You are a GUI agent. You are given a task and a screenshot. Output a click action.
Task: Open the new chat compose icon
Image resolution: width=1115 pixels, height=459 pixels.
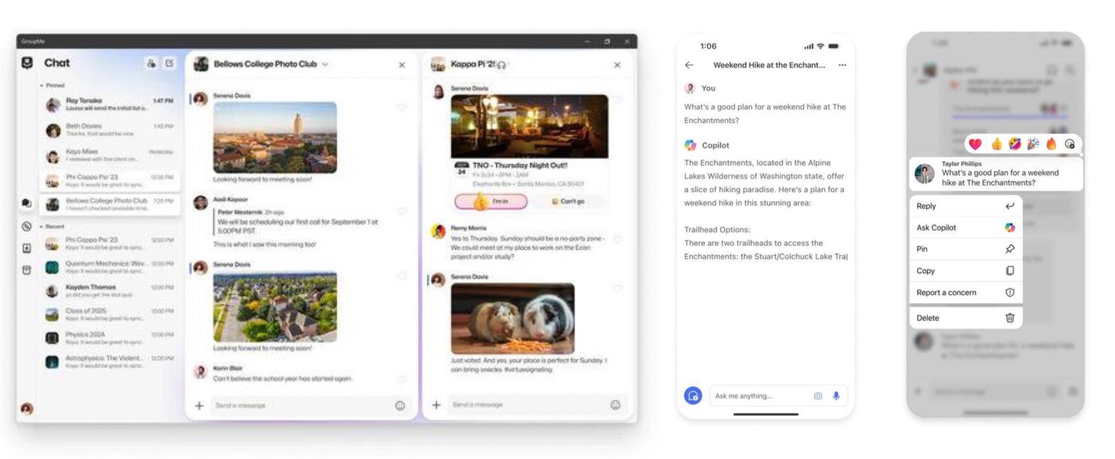(169, 63)
